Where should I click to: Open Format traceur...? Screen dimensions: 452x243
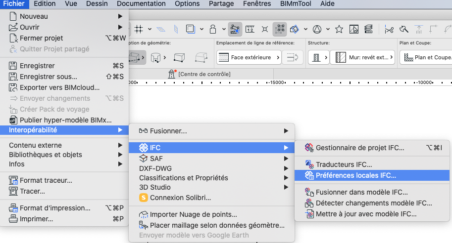(x=64, y=181)
